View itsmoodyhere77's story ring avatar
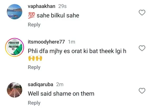The height and width of the screenshot is (110, 154). pos(14,47)
